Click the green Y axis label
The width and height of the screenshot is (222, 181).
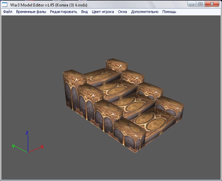coord(13,146)
